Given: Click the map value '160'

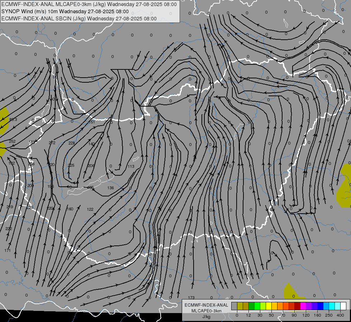Looking at the screenshot, I should pyautogui.click(x=70, y=209).
